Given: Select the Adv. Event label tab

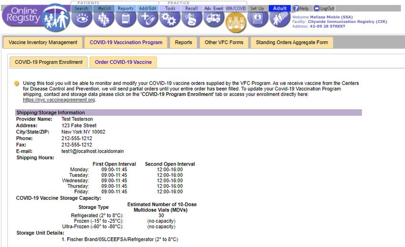Looking at the screenshot, I should click(x=213, y=8).
